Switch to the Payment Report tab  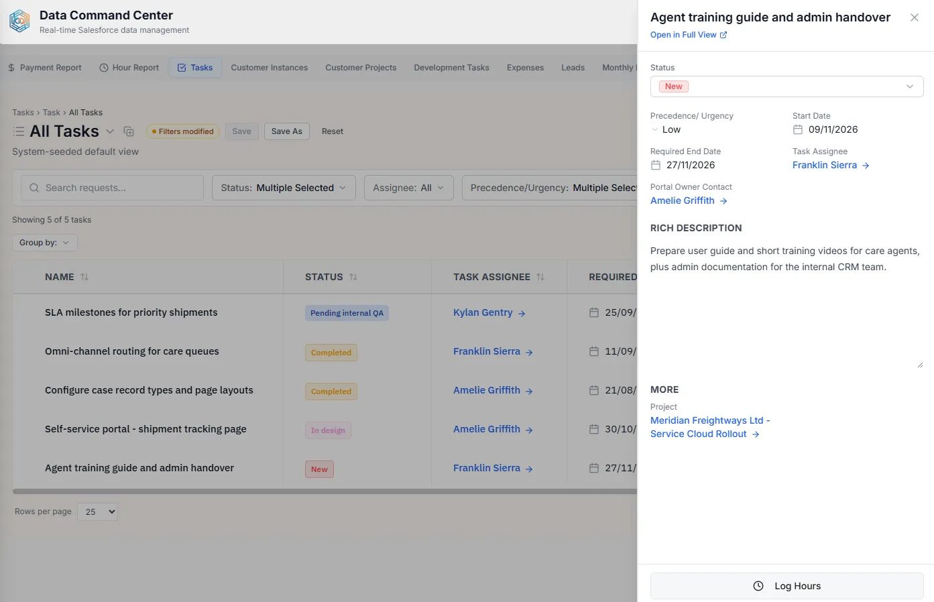click(44, 68)
